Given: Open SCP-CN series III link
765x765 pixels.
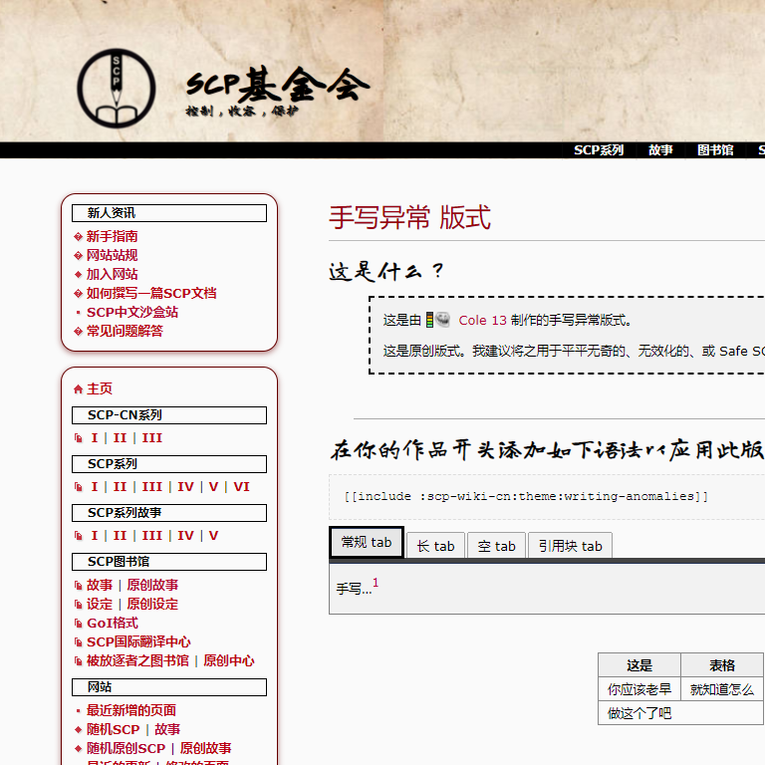Looking at the screenshot, I should click(x=151, y=438).
